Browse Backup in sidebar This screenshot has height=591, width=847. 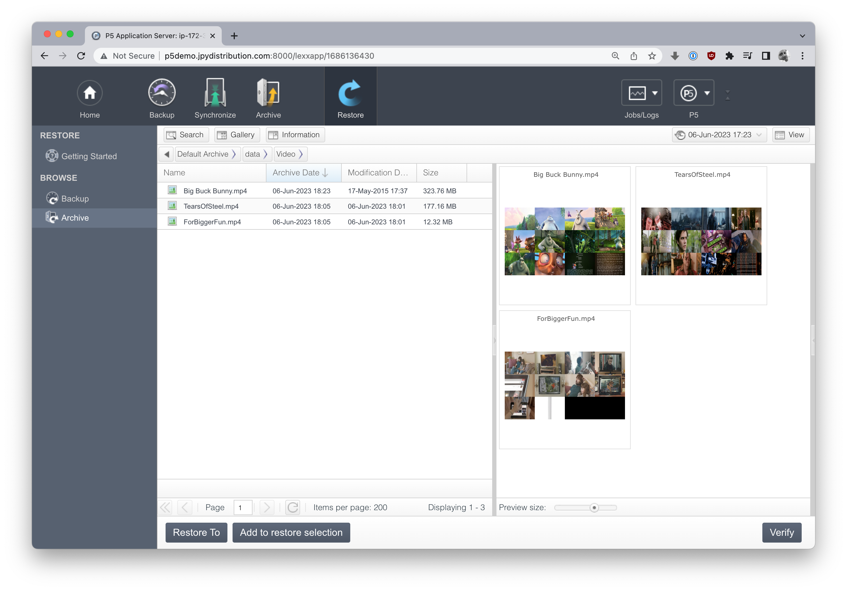[x=74, y=199]
